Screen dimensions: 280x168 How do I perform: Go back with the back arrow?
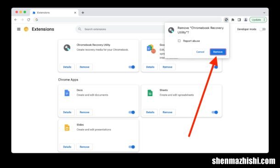(16, 20)
